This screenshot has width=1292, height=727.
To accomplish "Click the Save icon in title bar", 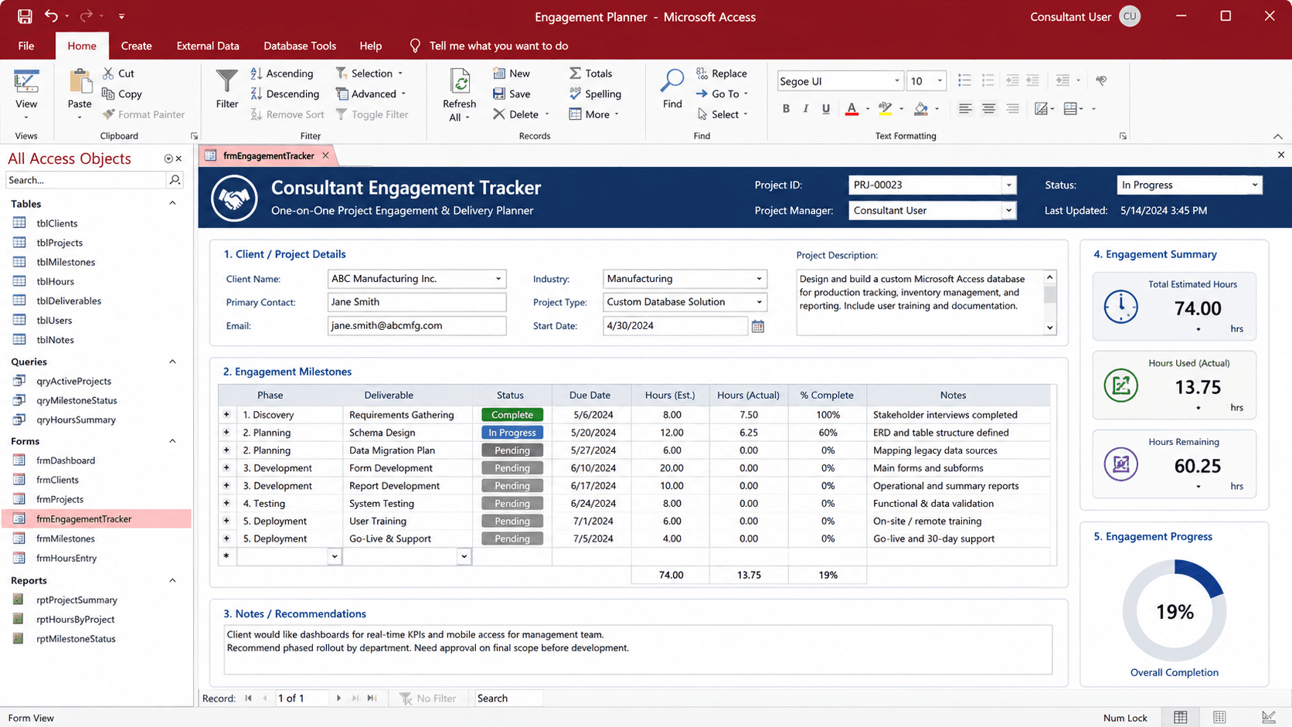I will (25, 16).
